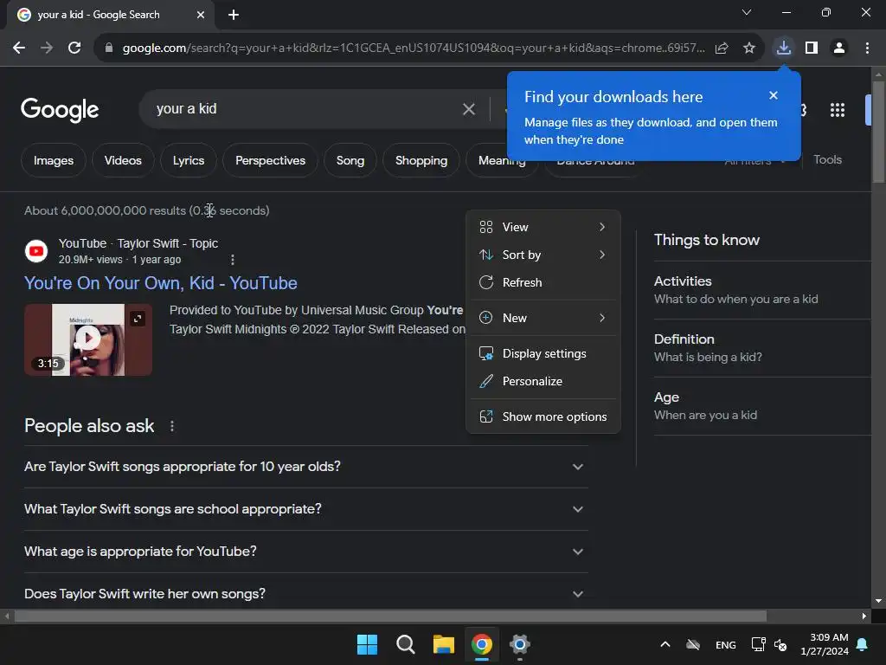Open the 'You're On Your Own, Kid' link
This screenshot has width=886, height=665.
160,283
